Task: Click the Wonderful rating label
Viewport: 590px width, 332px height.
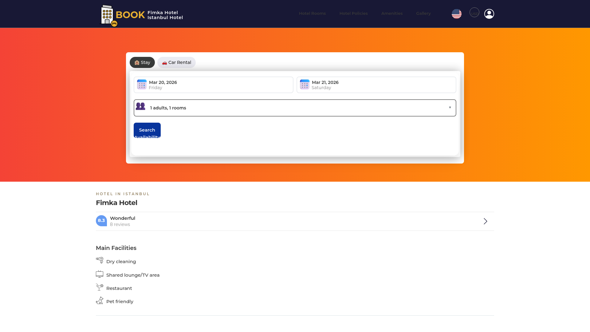Action: (123, 218)
